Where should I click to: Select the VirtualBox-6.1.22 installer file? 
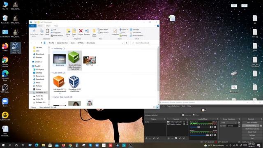(x=75, y=83)
